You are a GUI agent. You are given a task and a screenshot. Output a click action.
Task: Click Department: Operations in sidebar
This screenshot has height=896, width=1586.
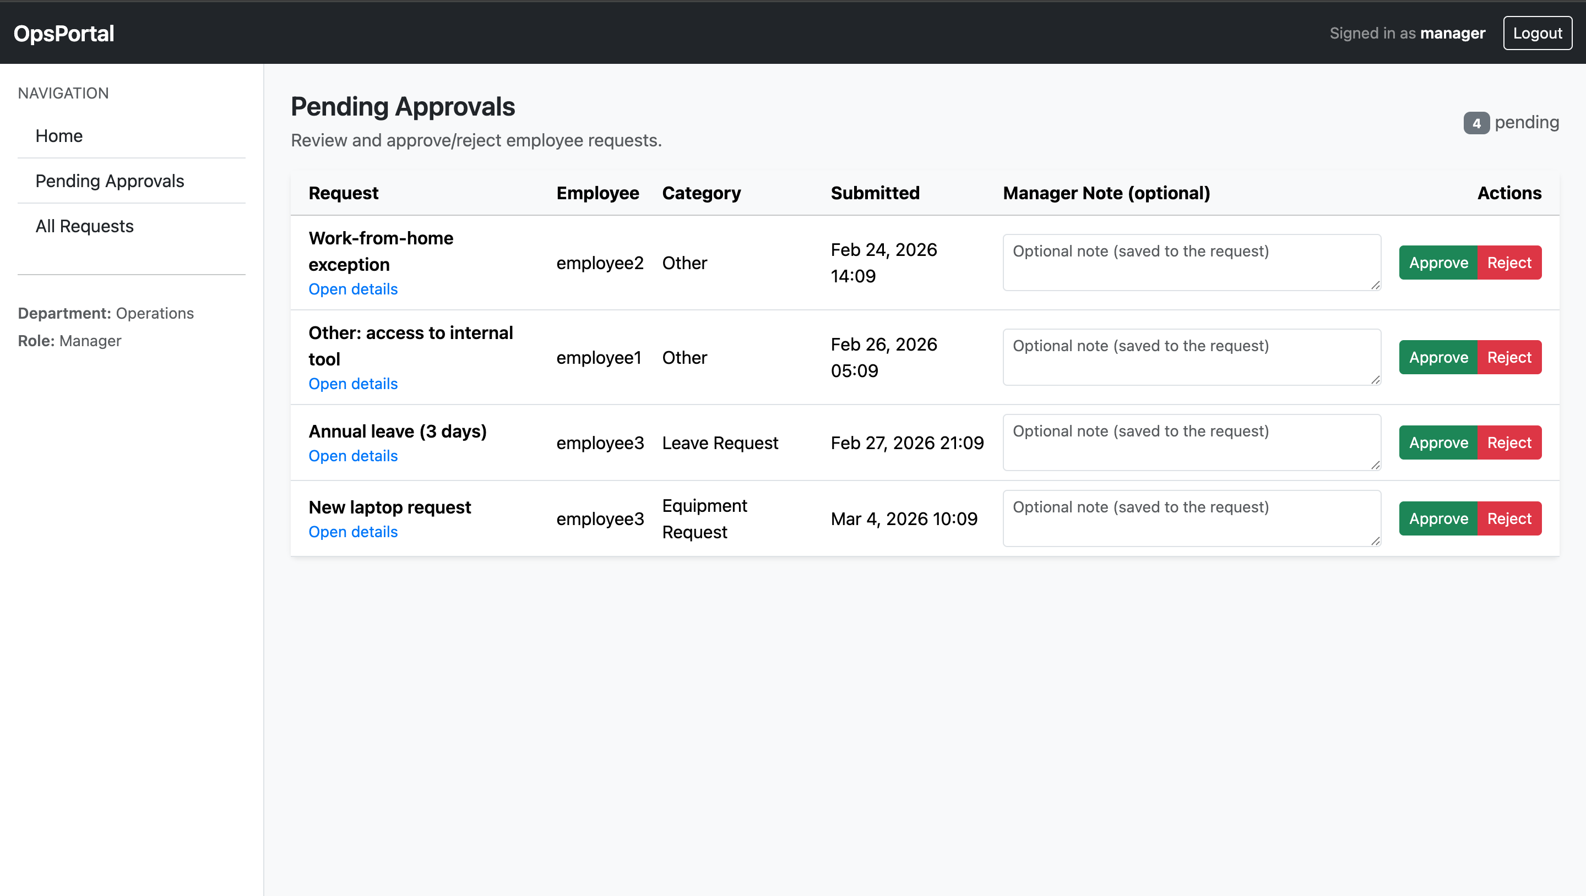coord(105,313)
